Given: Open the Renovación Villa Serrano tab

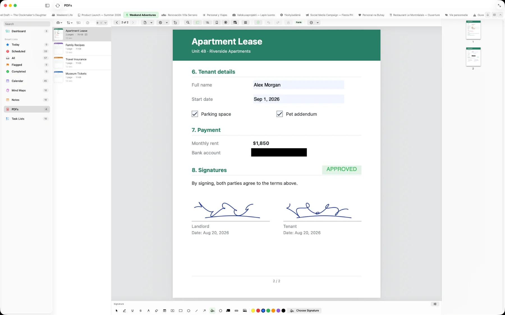Looking at the screenshot, I should (179, 15).
